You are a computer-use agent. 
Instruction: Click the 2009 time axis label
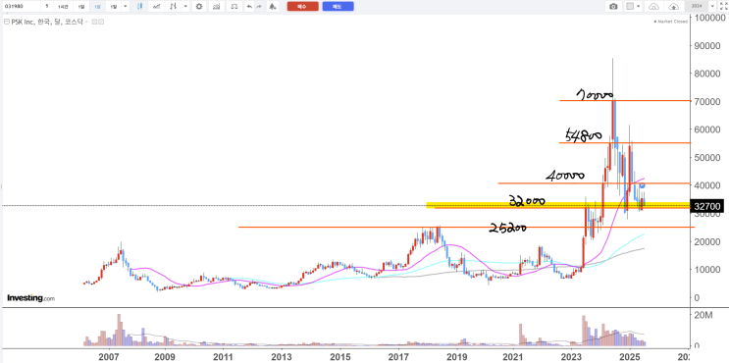165,356
